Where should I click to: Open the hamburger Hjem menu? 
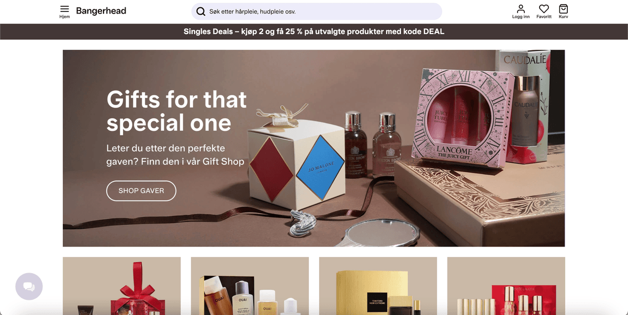[64, 12]
